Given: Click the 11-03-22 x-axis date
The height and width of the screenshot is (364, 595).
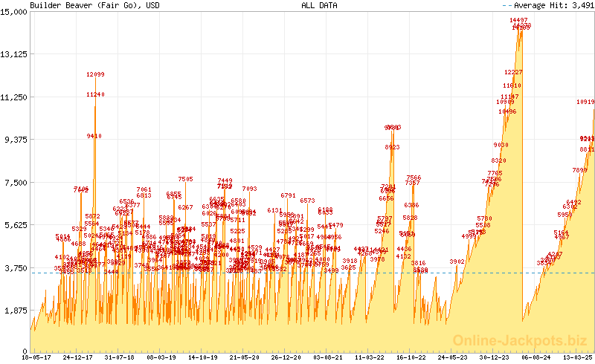Looking at the screenshot, I should click(x=371, y=357).
